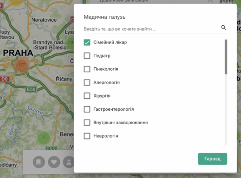Click the E50 road sign on map
Viewport: 241px width, 178px height.
click(31, 89)
